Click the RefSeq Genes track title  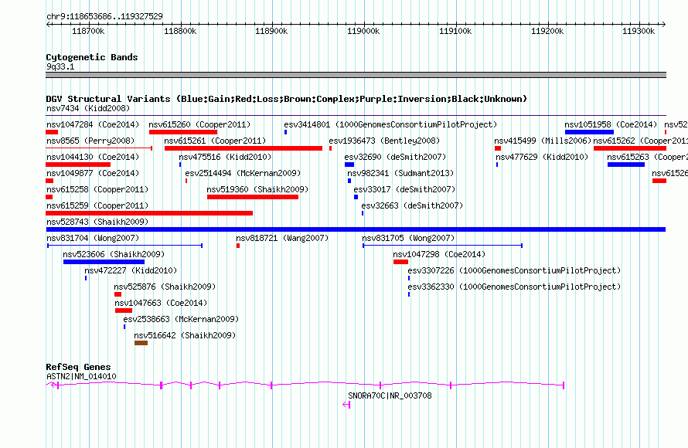(x=78, y=367)
